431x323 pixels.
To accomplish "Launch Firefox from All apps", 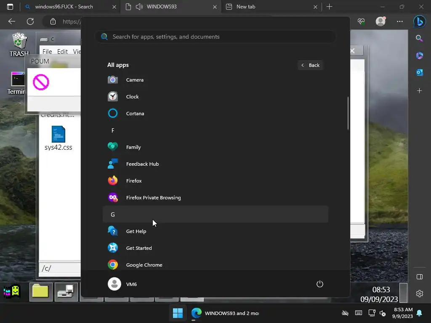I will (x=215, y=181).
